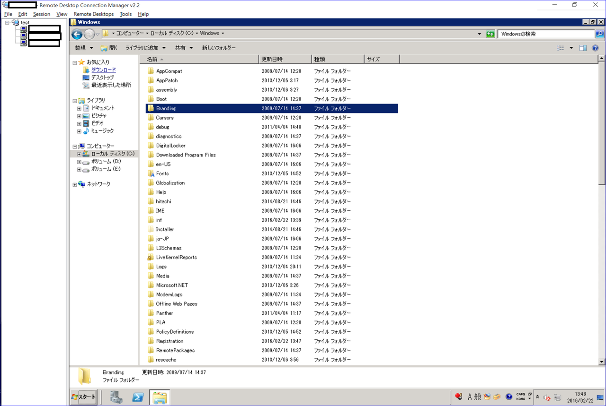Select the LiveKernelReports locked folder icon

[x=151, y=258]
